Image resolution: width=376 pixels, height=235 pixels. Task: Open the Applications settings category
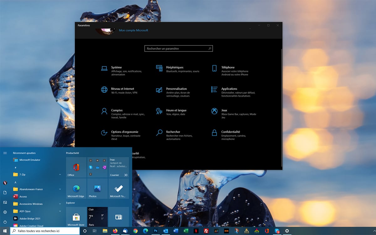coord(234,92)
